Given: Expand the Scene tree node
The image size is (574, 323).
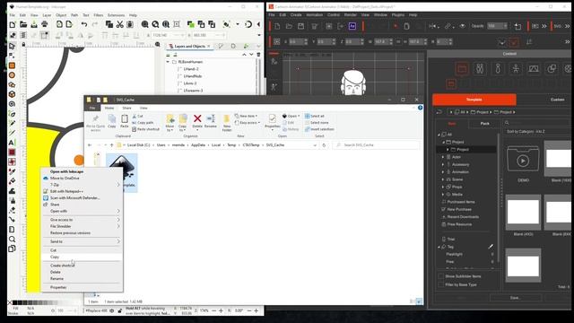Looking at the screenshot, I should coord(443,179).
